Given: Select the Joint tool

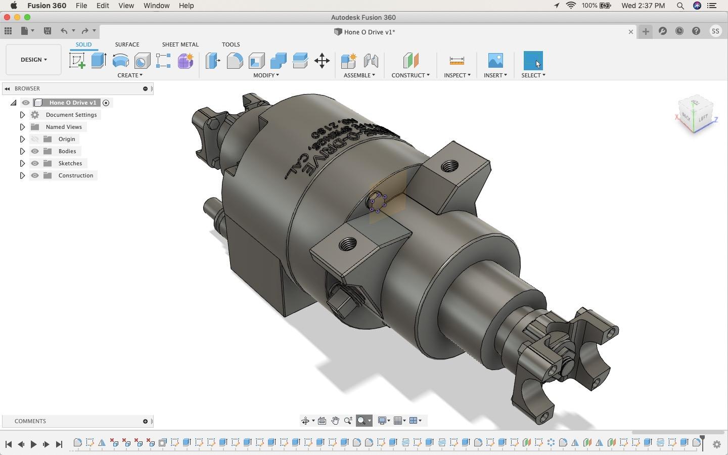Looking at the screenshot, I should coord(371,61).
